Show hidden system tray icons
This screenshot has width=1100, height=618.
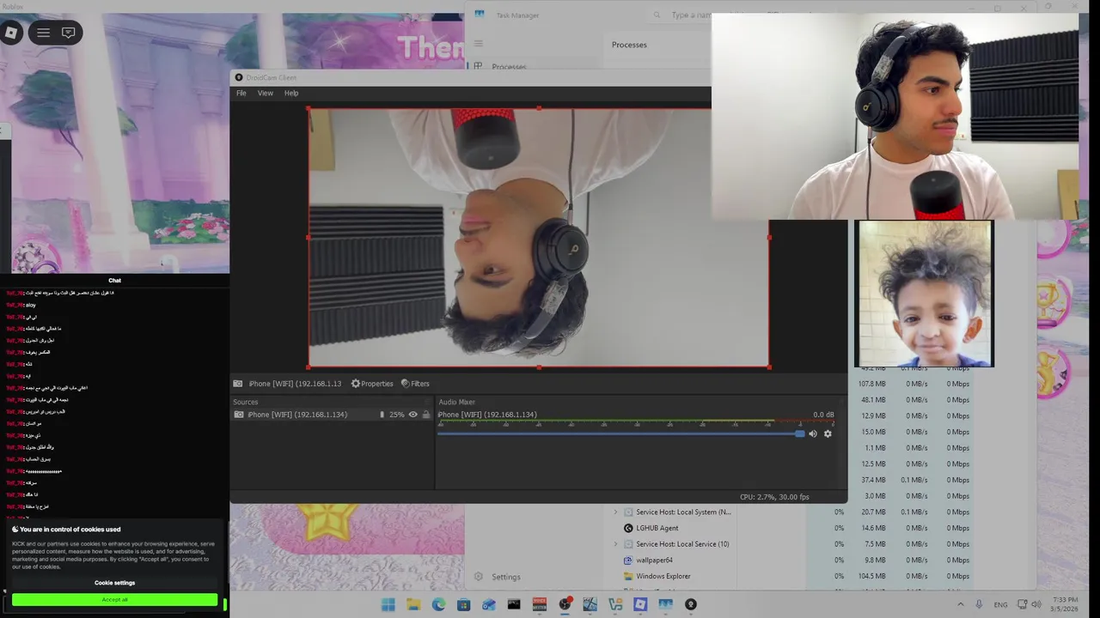(x=961, y=604)
